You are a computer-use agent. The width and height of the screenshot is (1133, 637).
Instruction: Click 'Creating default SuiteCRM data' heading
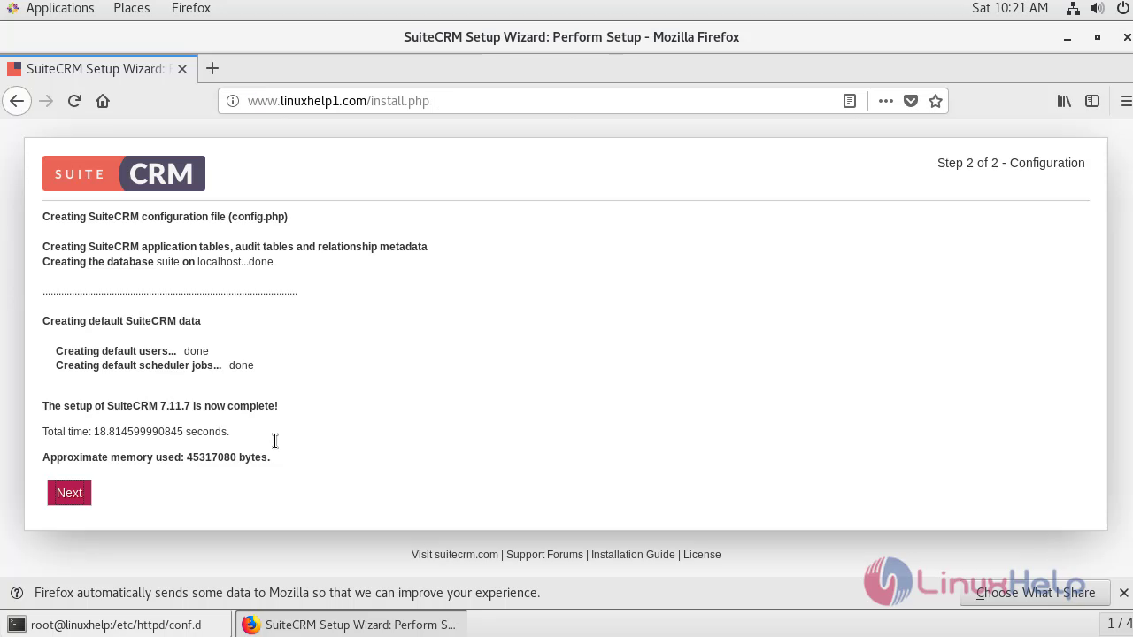pos(121,321)
